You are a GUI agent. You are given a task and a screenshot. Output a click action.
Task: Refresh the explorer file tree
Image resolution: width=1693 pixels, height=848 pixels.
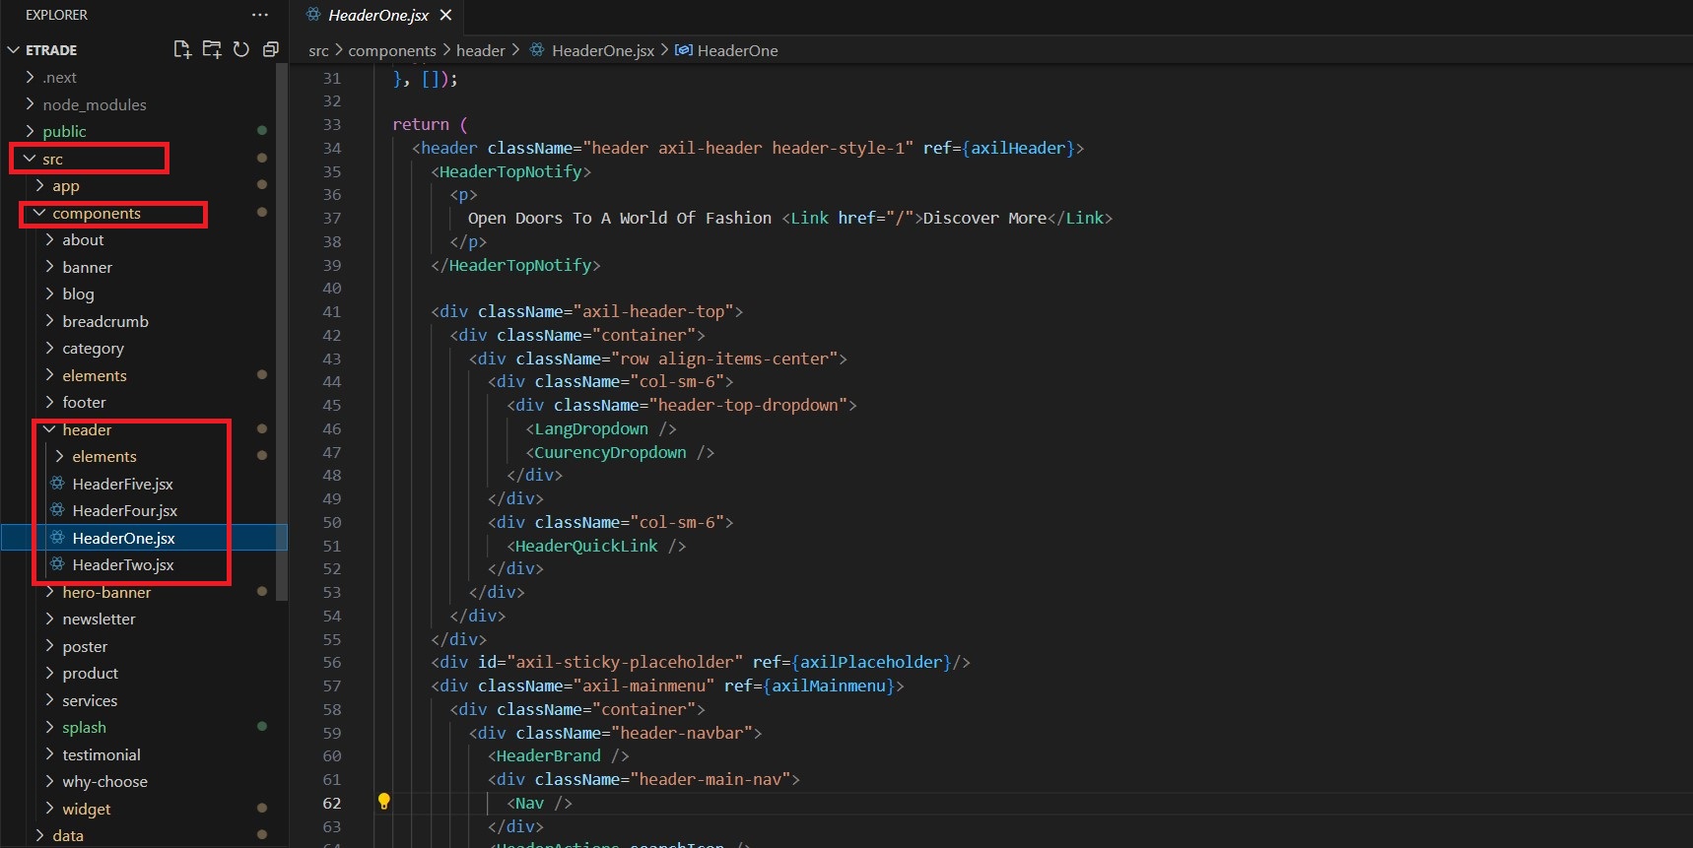click(241, 49)
